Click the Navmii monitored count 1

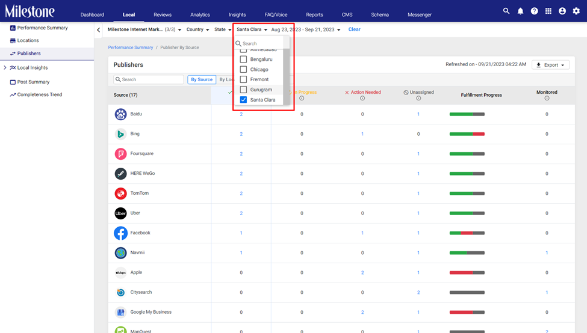tap(547, 252)
